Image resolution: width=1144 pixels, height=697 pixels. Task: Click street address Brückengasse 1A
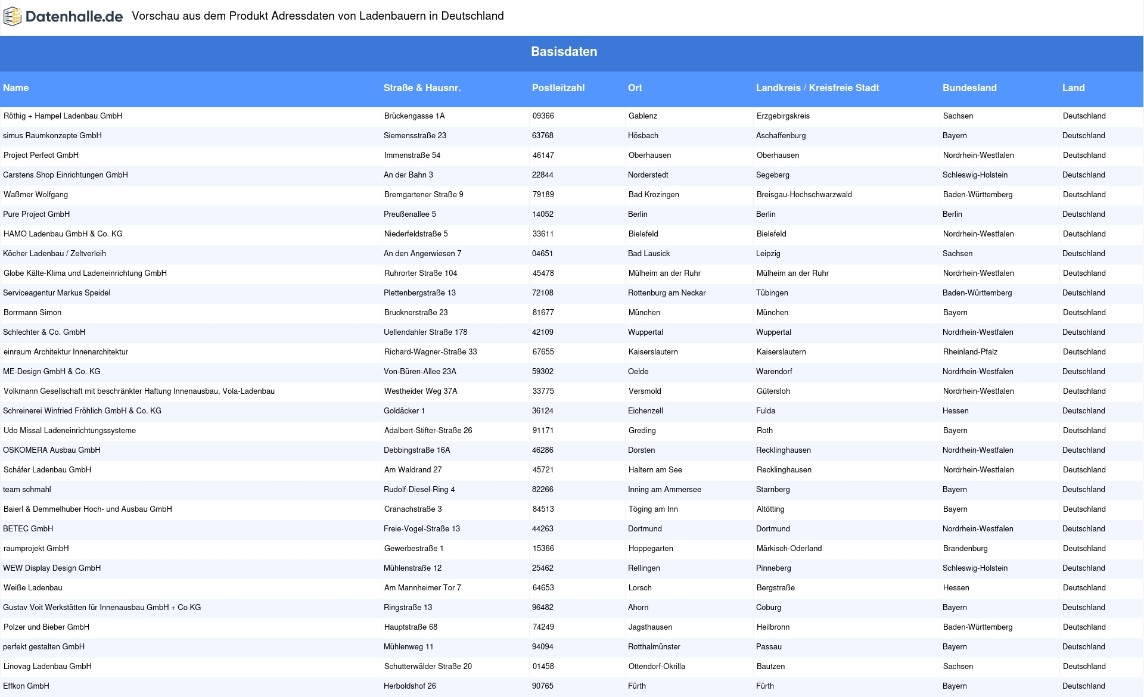[x=415, y=116]
